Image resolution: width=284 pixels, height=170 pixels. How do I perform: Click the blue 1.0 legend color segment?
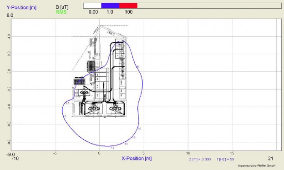[x=110, y=5]
